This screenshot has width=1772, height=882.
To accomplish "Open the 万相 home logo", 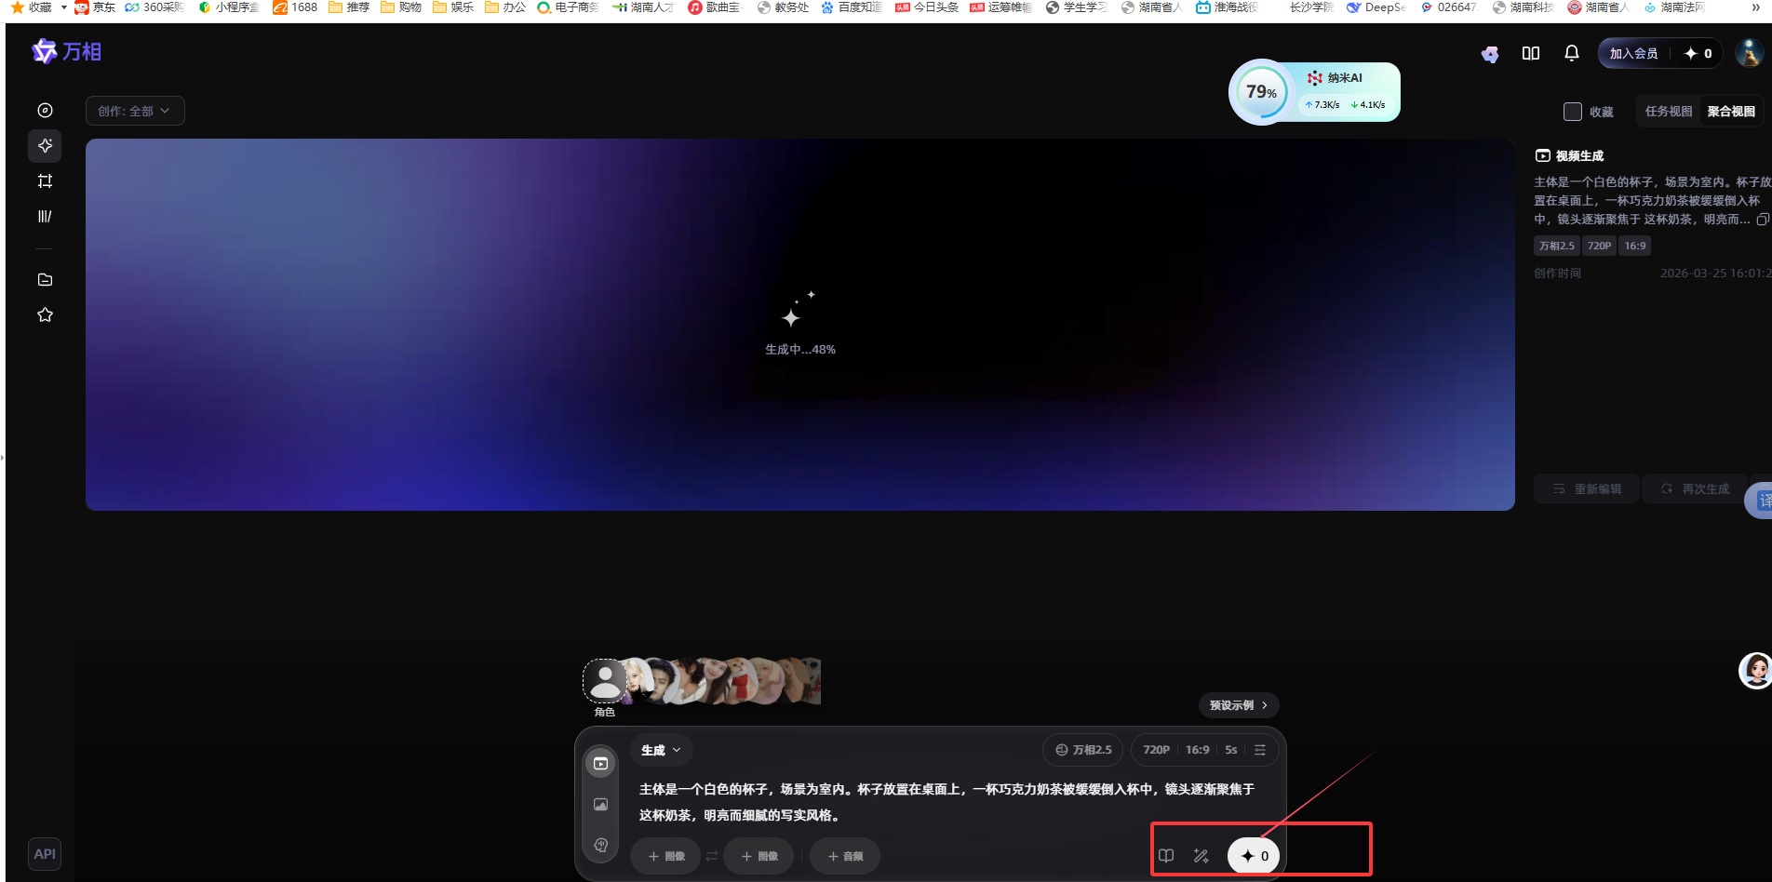I will [x=66, y=52].
